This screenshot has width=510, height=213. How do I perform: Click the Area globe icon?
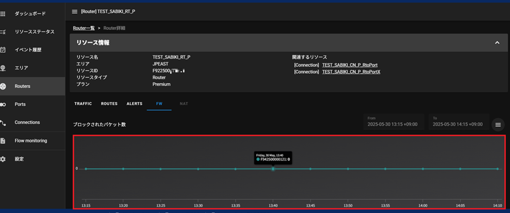(3, 68)
